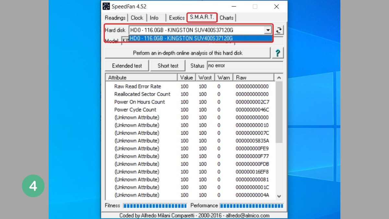Click raw value 000000000010
The width and height of the screenshot is (389, 219).
click(252, 125)
